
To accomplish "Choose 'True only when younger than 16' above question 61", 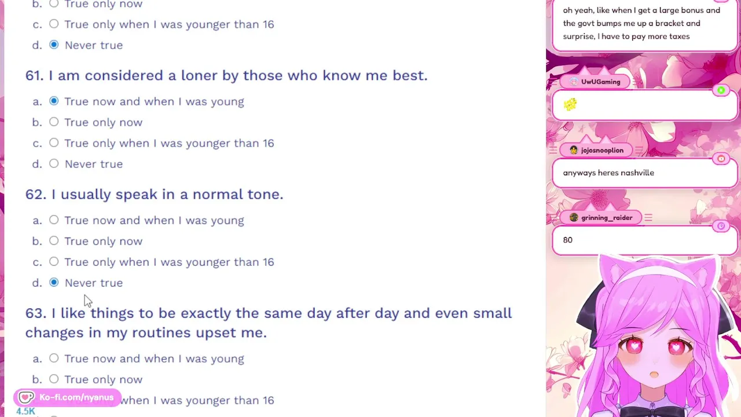I will click(x=54, y=24).
